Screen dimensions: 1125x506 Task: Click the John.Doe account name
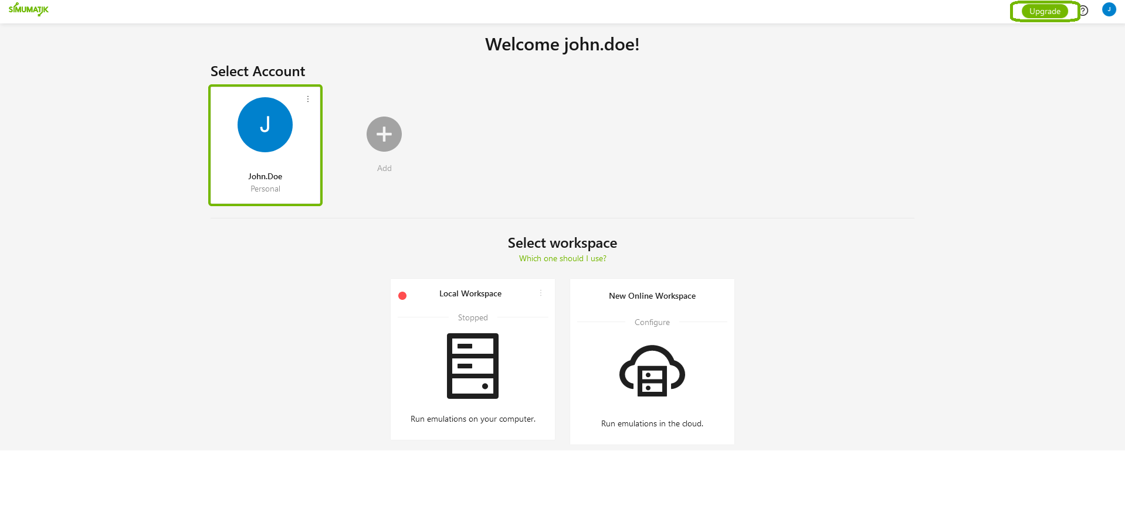(265, 176)
